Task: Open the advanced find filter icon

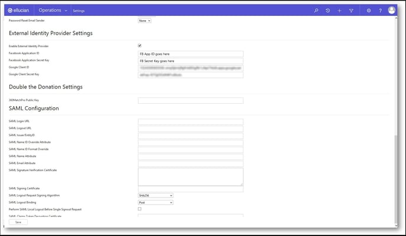Action: (x=351, y=11)
